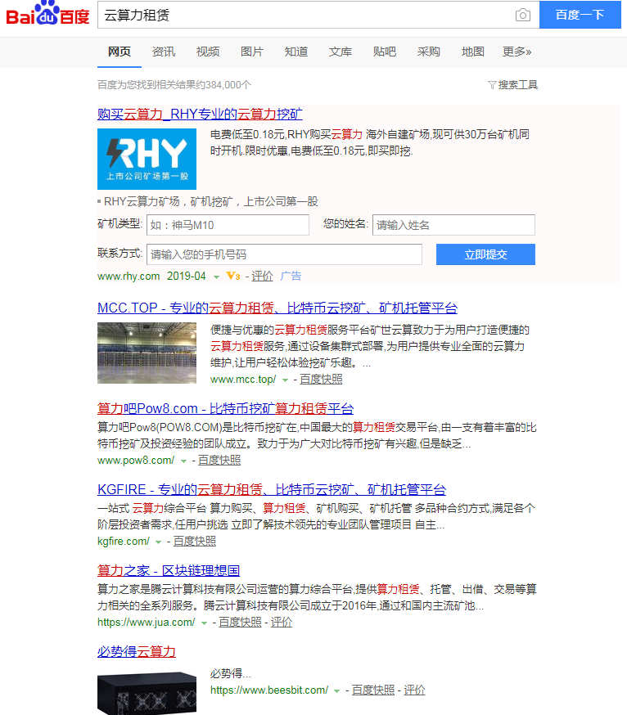
Task: Open 百度快照 for www.beesbit.com
Action: coord(372,690)
